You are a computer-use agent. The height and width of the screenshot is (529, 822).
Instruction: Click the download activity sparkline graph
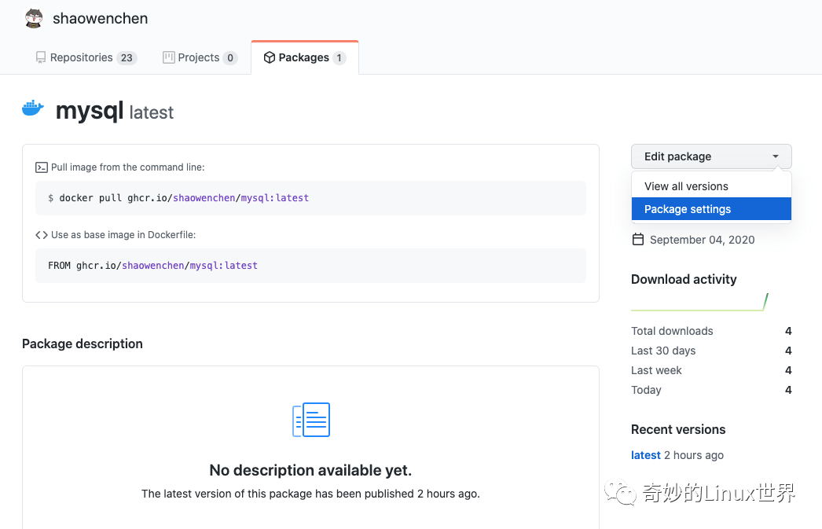[699, 302]
